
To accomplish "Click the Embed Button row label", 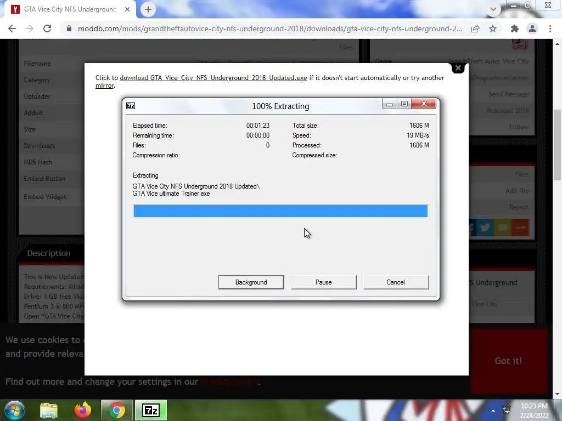I will pyautogui.click(x=44, y=178).
